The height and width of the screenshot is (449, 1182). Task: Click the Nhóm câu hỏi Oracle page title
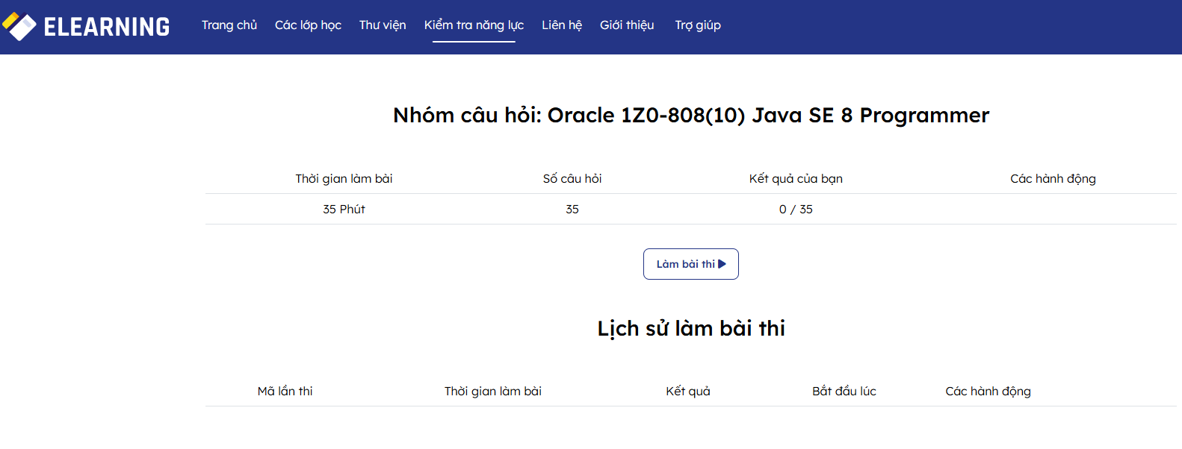(691, 116)
